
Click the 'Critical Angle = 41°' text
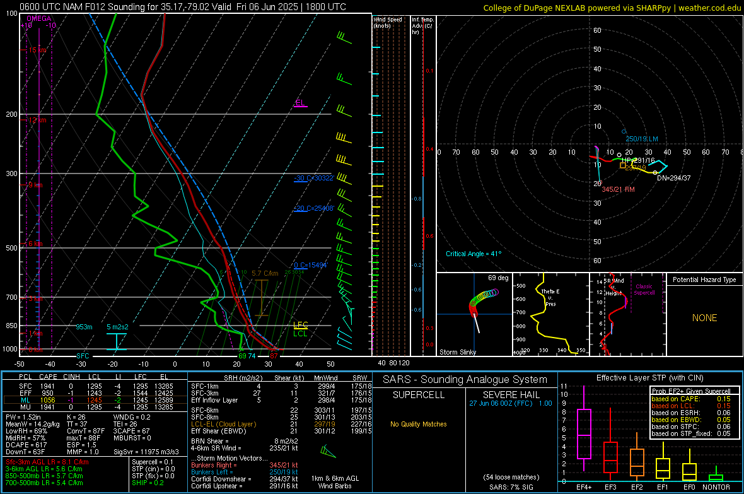tap(473, 254)
